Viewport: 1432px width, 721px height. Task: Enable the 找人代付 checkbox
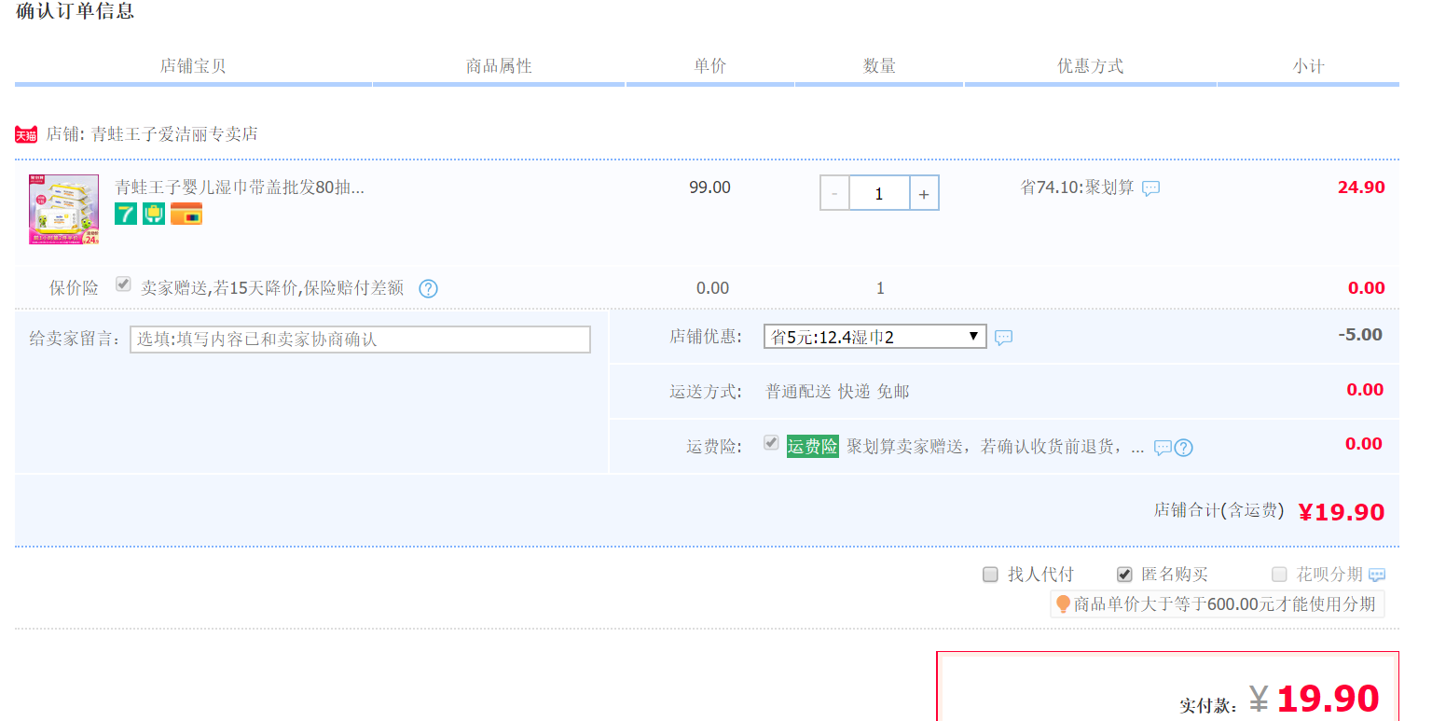[x=990, y=575]
